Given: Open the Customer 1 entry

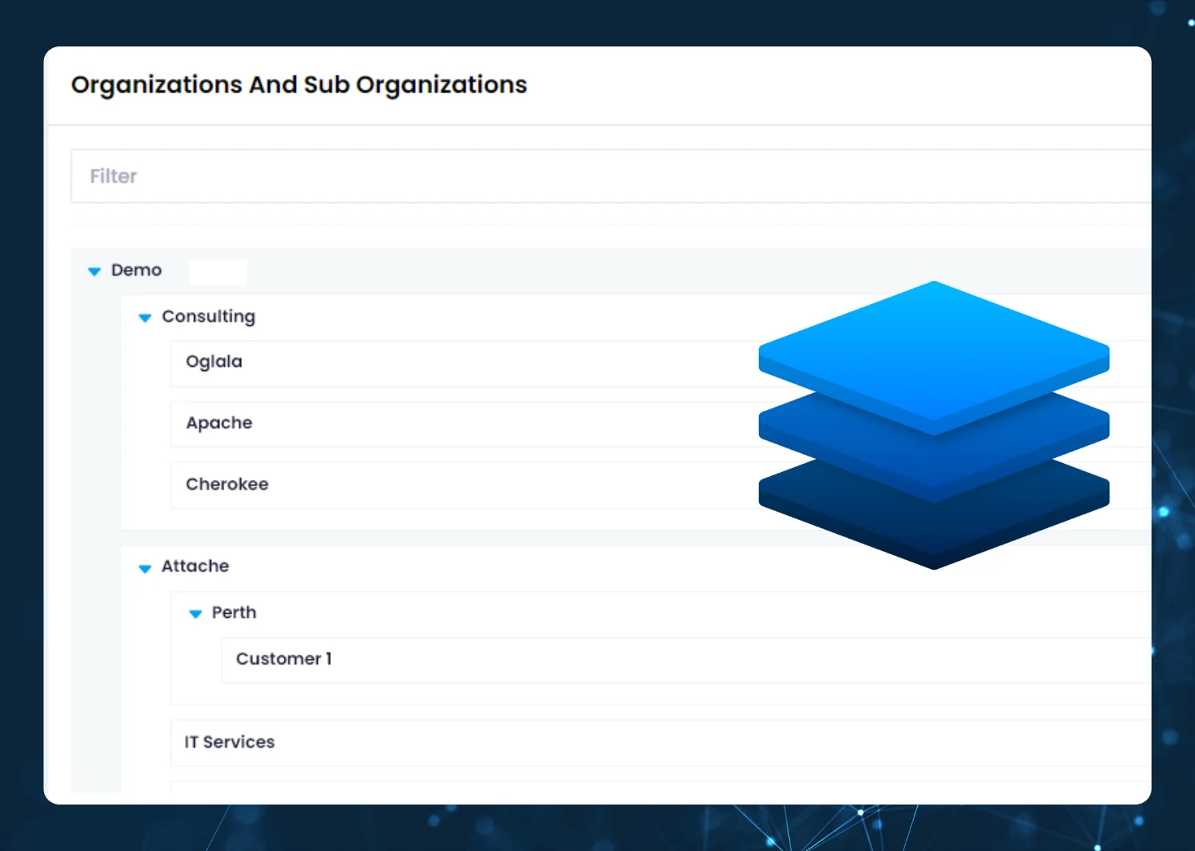Looking at the screenshot, I should coord(284,659).
